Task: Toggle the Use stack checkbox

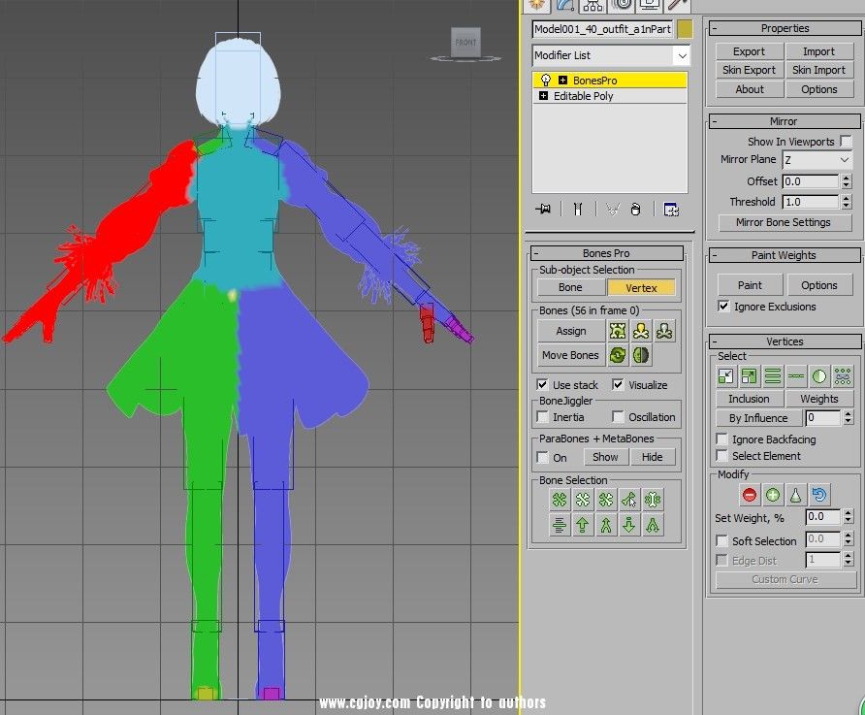Action: pos(542,384)
